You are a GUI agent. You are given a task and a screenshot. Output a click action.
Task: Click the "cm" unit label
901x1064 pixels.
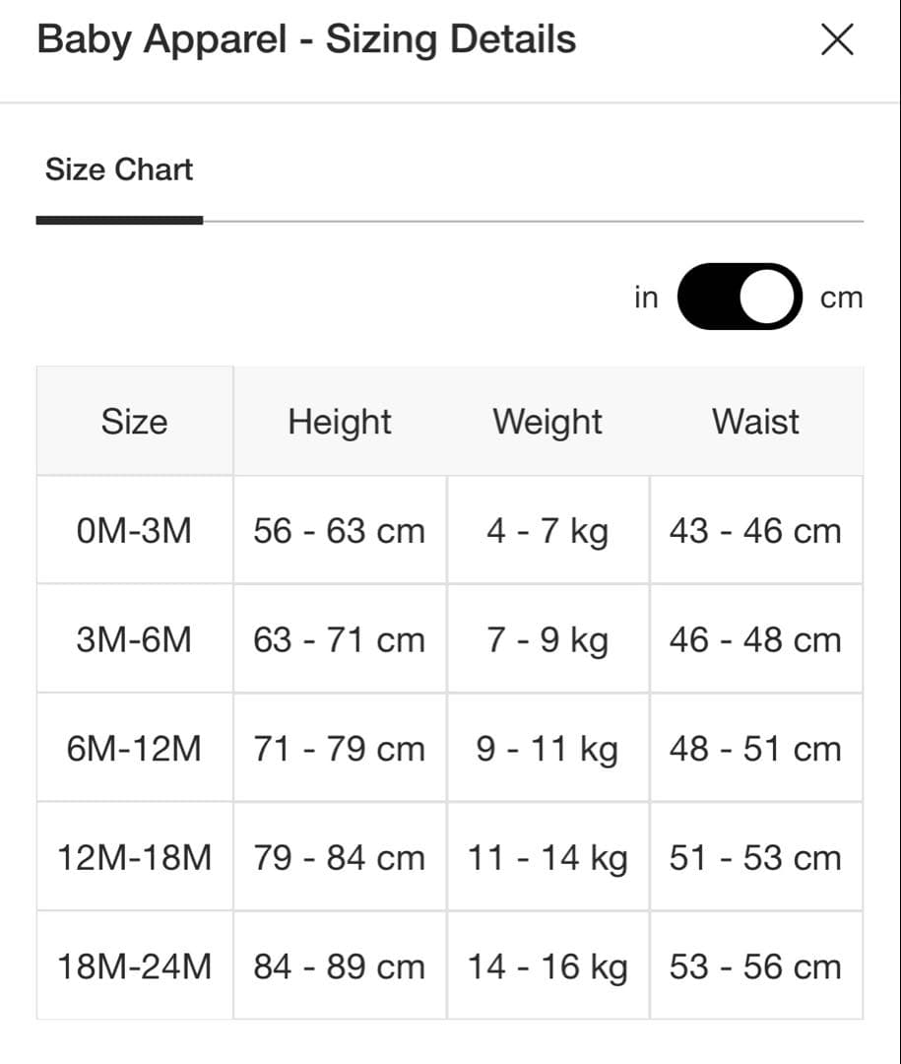(x=841, y=297)
